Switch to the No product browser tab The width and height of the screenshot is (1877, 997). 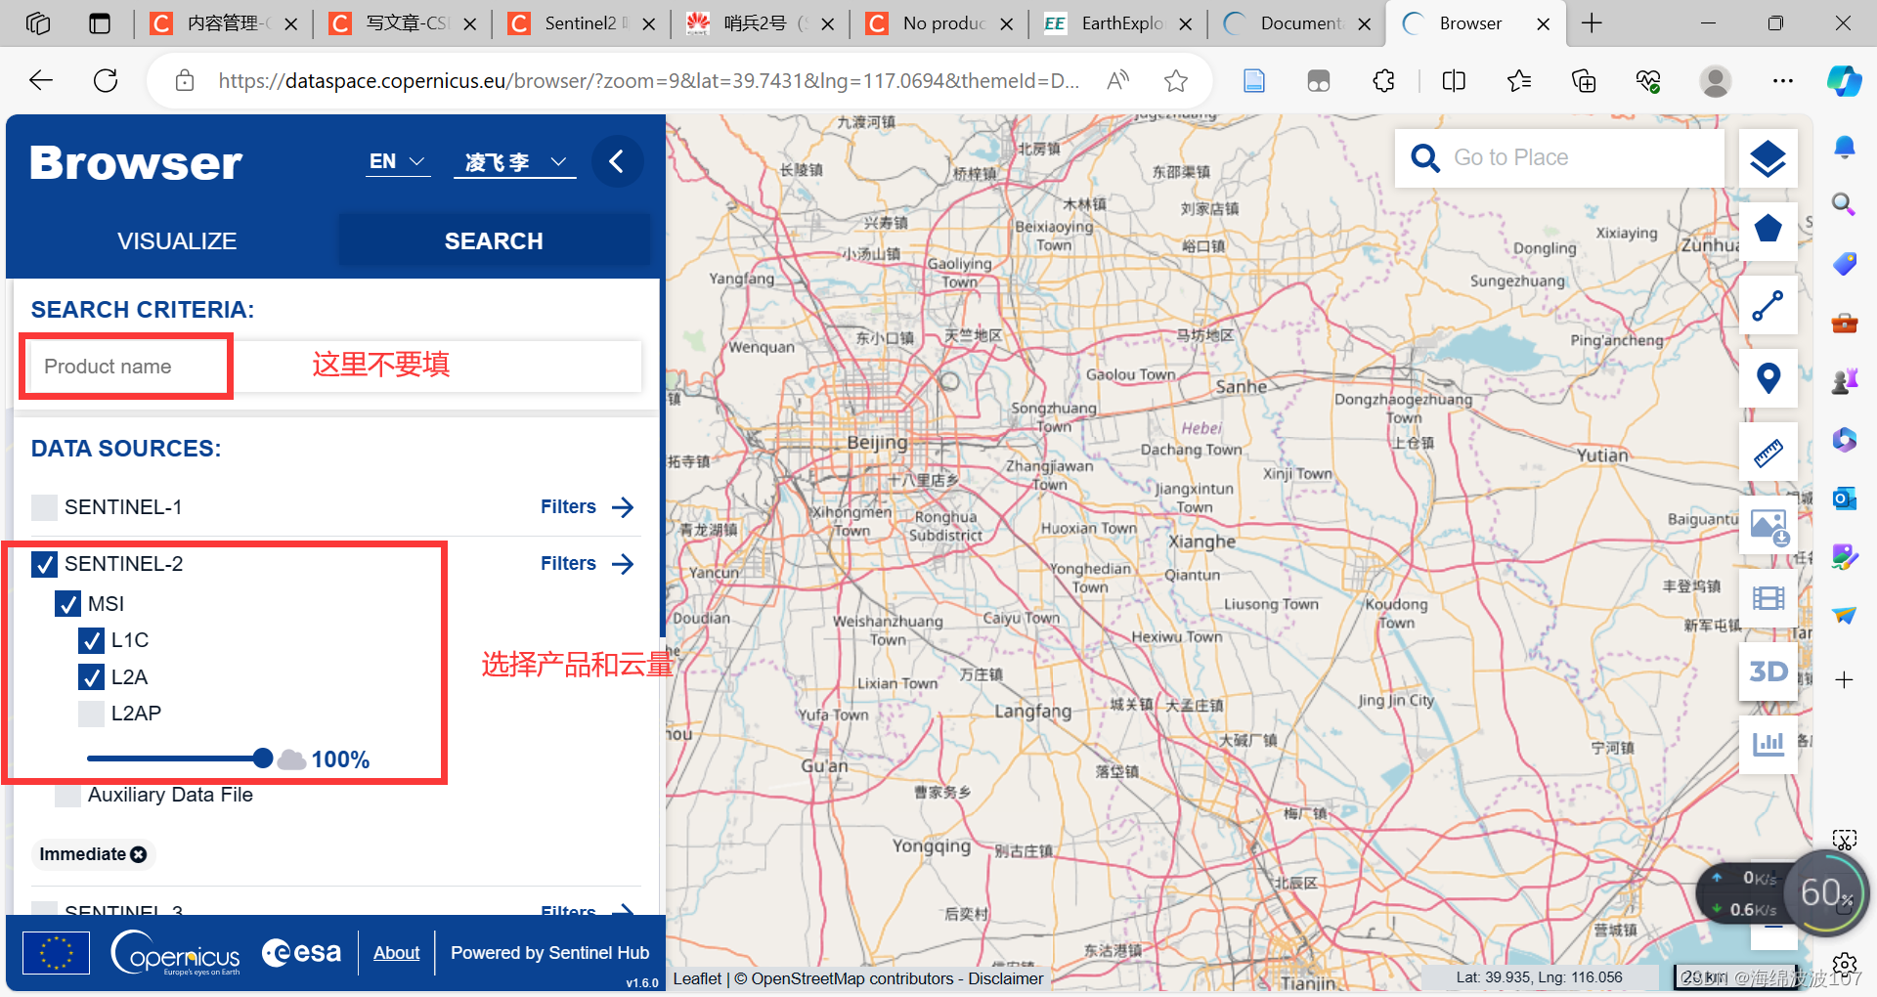click(x=939, y=23)
